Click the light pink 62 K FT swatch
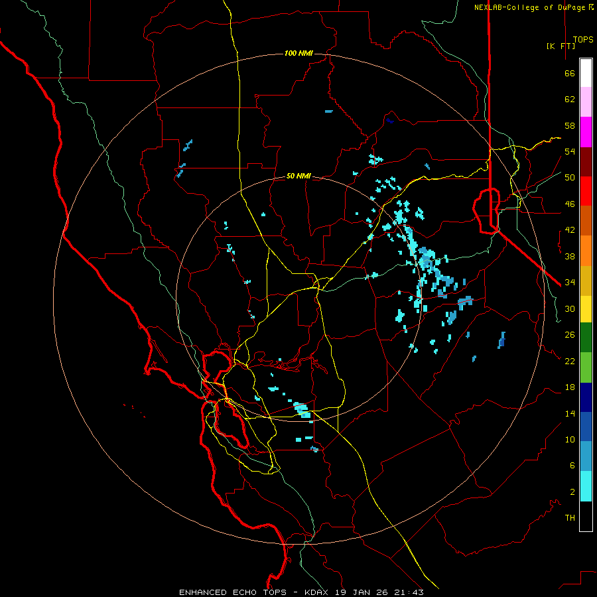This screenshot has width=597, height=597. (x=586, y=101)
